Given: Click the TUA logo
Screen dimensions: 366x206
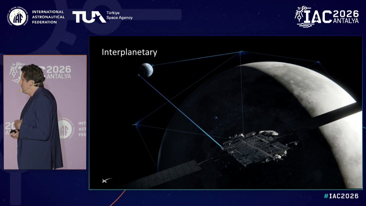Looking at the screenshot, I should click(x=89, y=17).
